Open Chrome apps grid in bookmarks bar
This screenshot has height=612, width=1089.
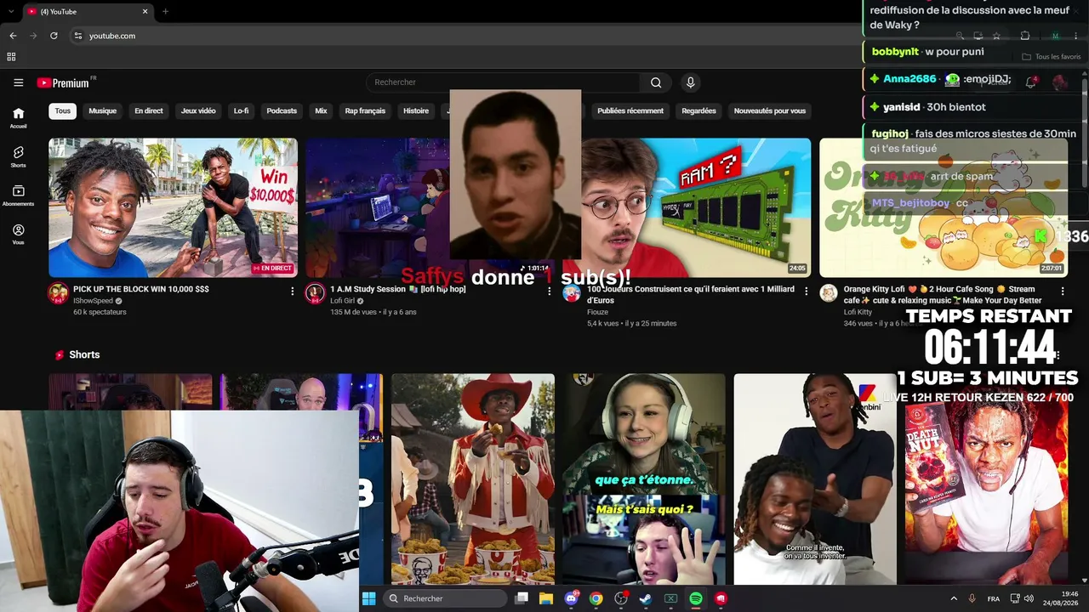11,57
